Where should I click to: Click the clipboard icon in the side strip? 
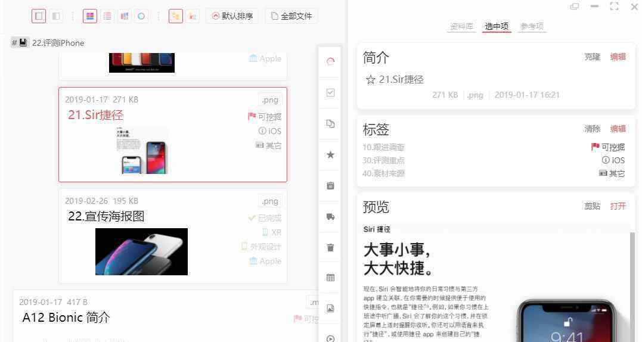(x=330, y=186)
